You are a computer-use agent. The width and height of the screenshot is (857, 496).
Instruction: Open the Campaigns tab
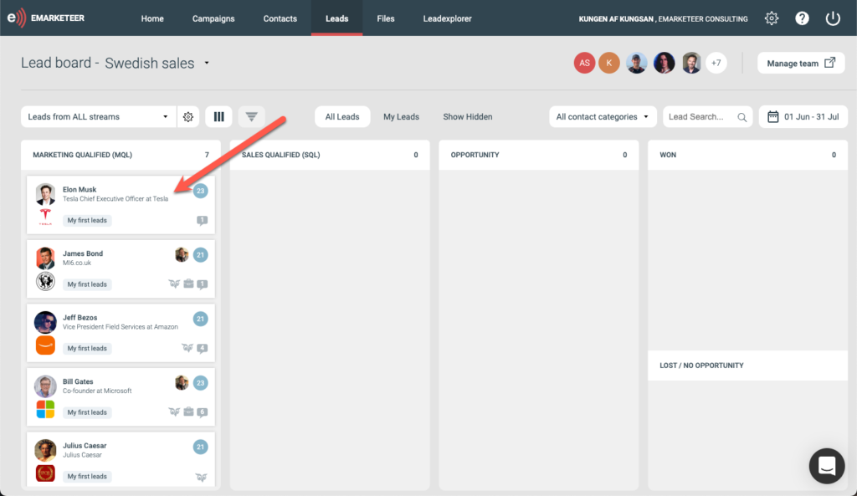[x=213, y=18]
